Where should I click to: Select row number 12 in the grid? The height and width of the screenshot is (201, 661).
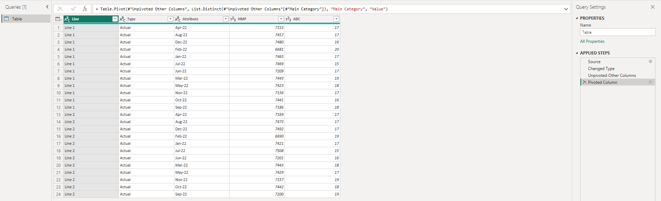coord(58,107)
